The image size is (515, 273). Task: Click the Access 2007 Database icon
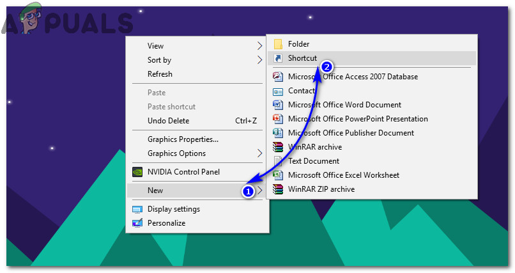click(x=278, y=77)
